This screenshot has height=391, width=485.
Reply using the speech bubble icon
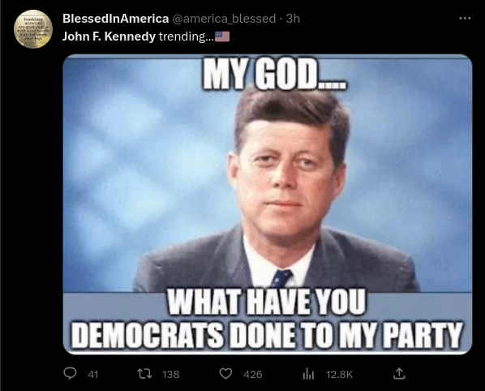click(70, 374)
